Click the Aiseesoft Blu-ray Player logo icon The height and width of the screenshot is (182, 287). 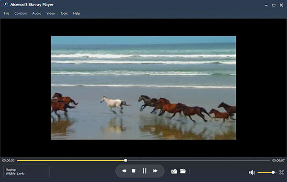tap(6, 4)
